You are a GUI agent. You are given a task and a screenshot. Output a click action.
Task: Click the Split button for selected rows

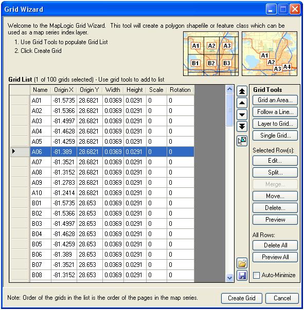point(275,172)
